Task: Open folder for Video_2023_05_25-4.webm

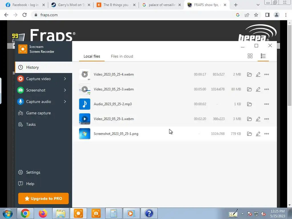Action: pos(249,74)
